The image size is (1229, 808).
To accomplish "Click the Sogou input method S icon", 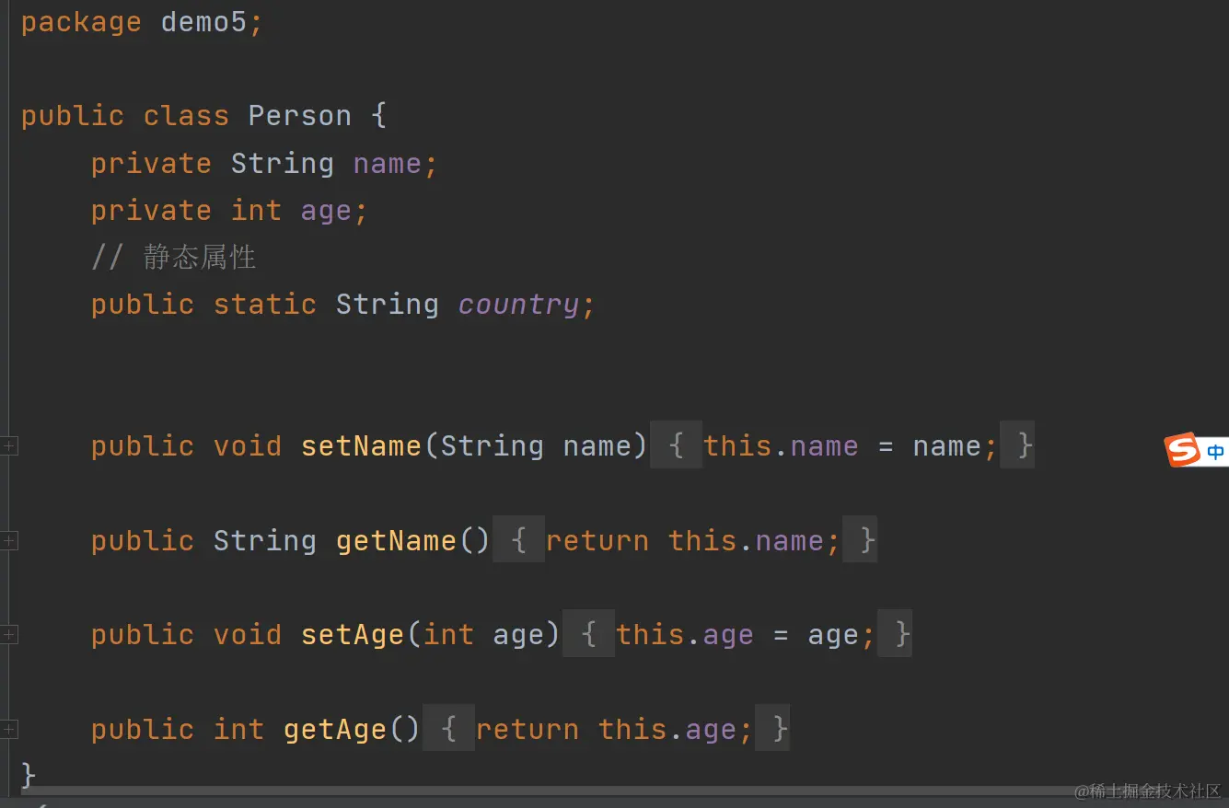I will click(1182, 450).
